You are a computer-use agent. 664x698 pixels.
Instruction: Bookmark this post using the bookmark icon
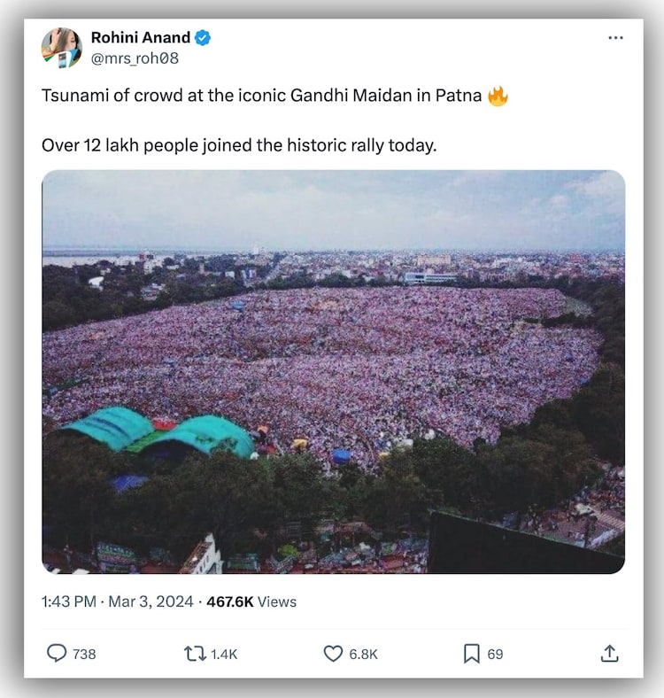(x=472, y=654)
